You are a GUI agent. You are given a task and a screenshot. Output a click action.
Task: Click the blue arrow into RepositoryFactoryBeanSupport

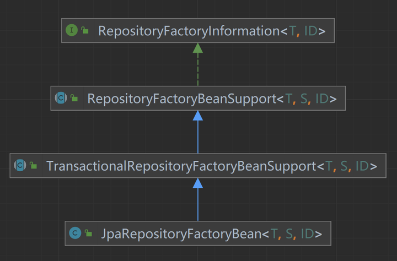tap(197, 132)
